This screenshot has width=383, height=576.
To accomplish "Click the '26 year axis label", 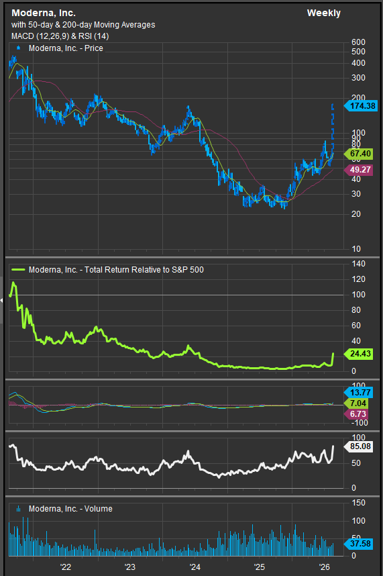I will coord(324,567).
